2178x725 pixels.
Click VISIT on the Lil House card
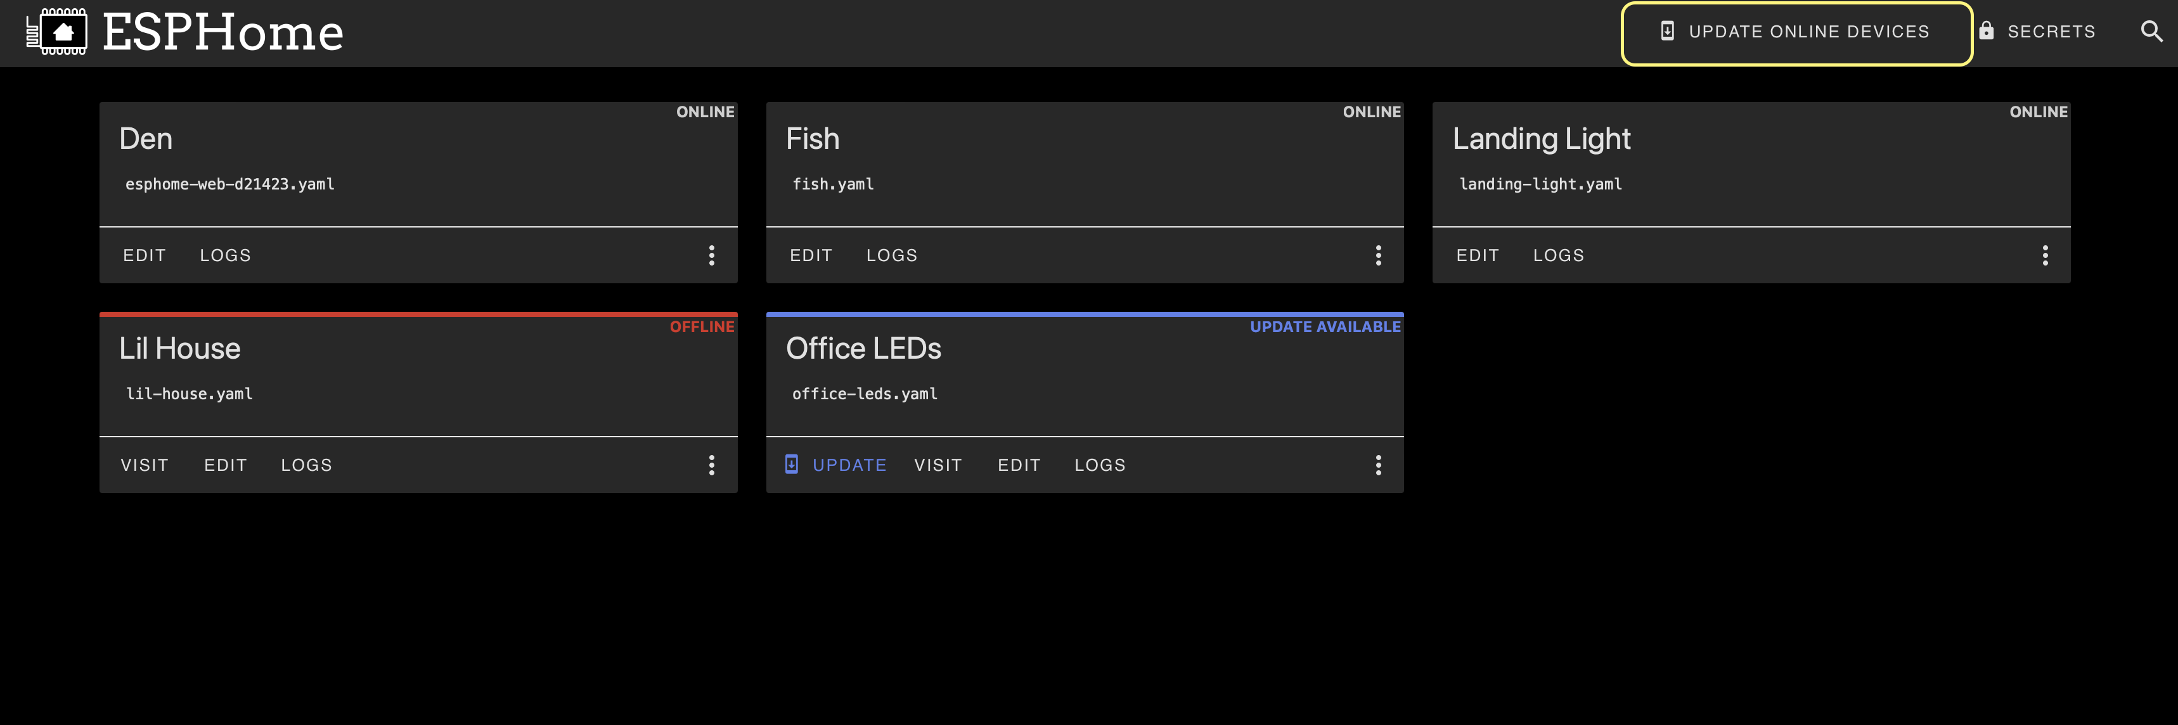[145, 465]
